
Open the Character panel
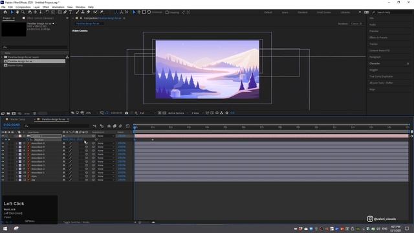tap(375, 63)
